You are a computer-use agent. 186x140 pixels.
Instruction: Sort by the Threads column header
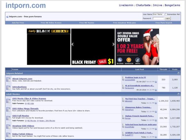click(x=163, y=69)
